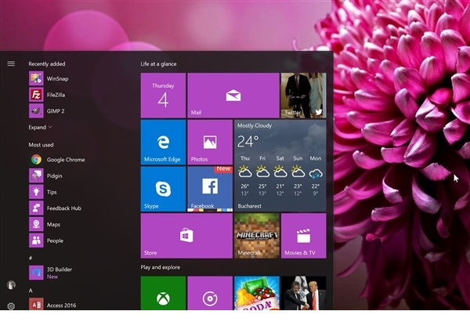Launch the Minecraft tile
The width and height of the screenshot is (470, 322).
coord(257,236)
